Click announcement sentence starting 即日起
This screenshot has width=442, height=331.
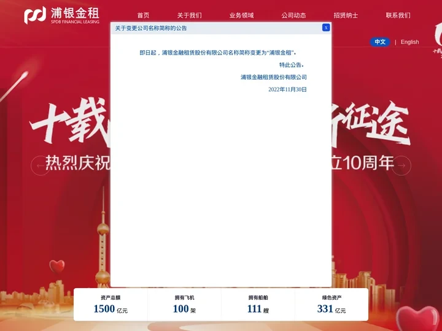218,53
